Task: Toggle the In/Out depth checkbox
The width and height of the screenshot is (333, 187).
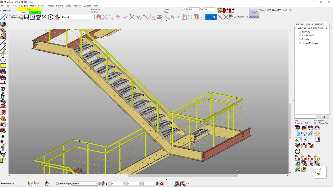Action: 183,9
